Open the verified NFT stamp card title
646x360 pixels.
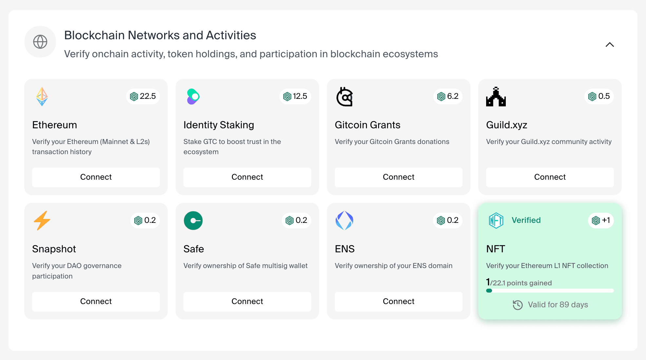(x=496, y=249)
